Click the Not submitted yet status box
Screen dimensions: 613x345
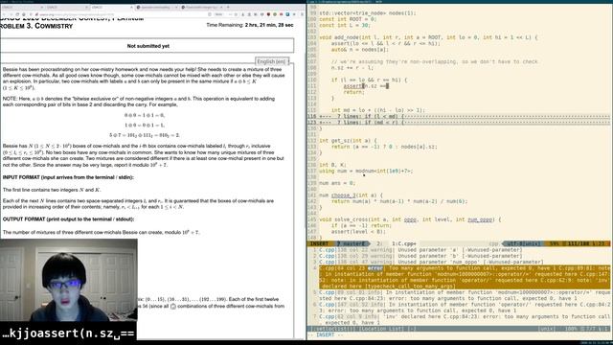148,46
